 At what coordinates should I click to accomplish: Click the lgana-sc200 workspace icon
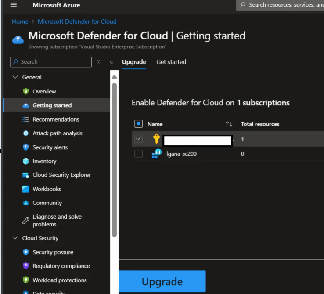[157, 154]
